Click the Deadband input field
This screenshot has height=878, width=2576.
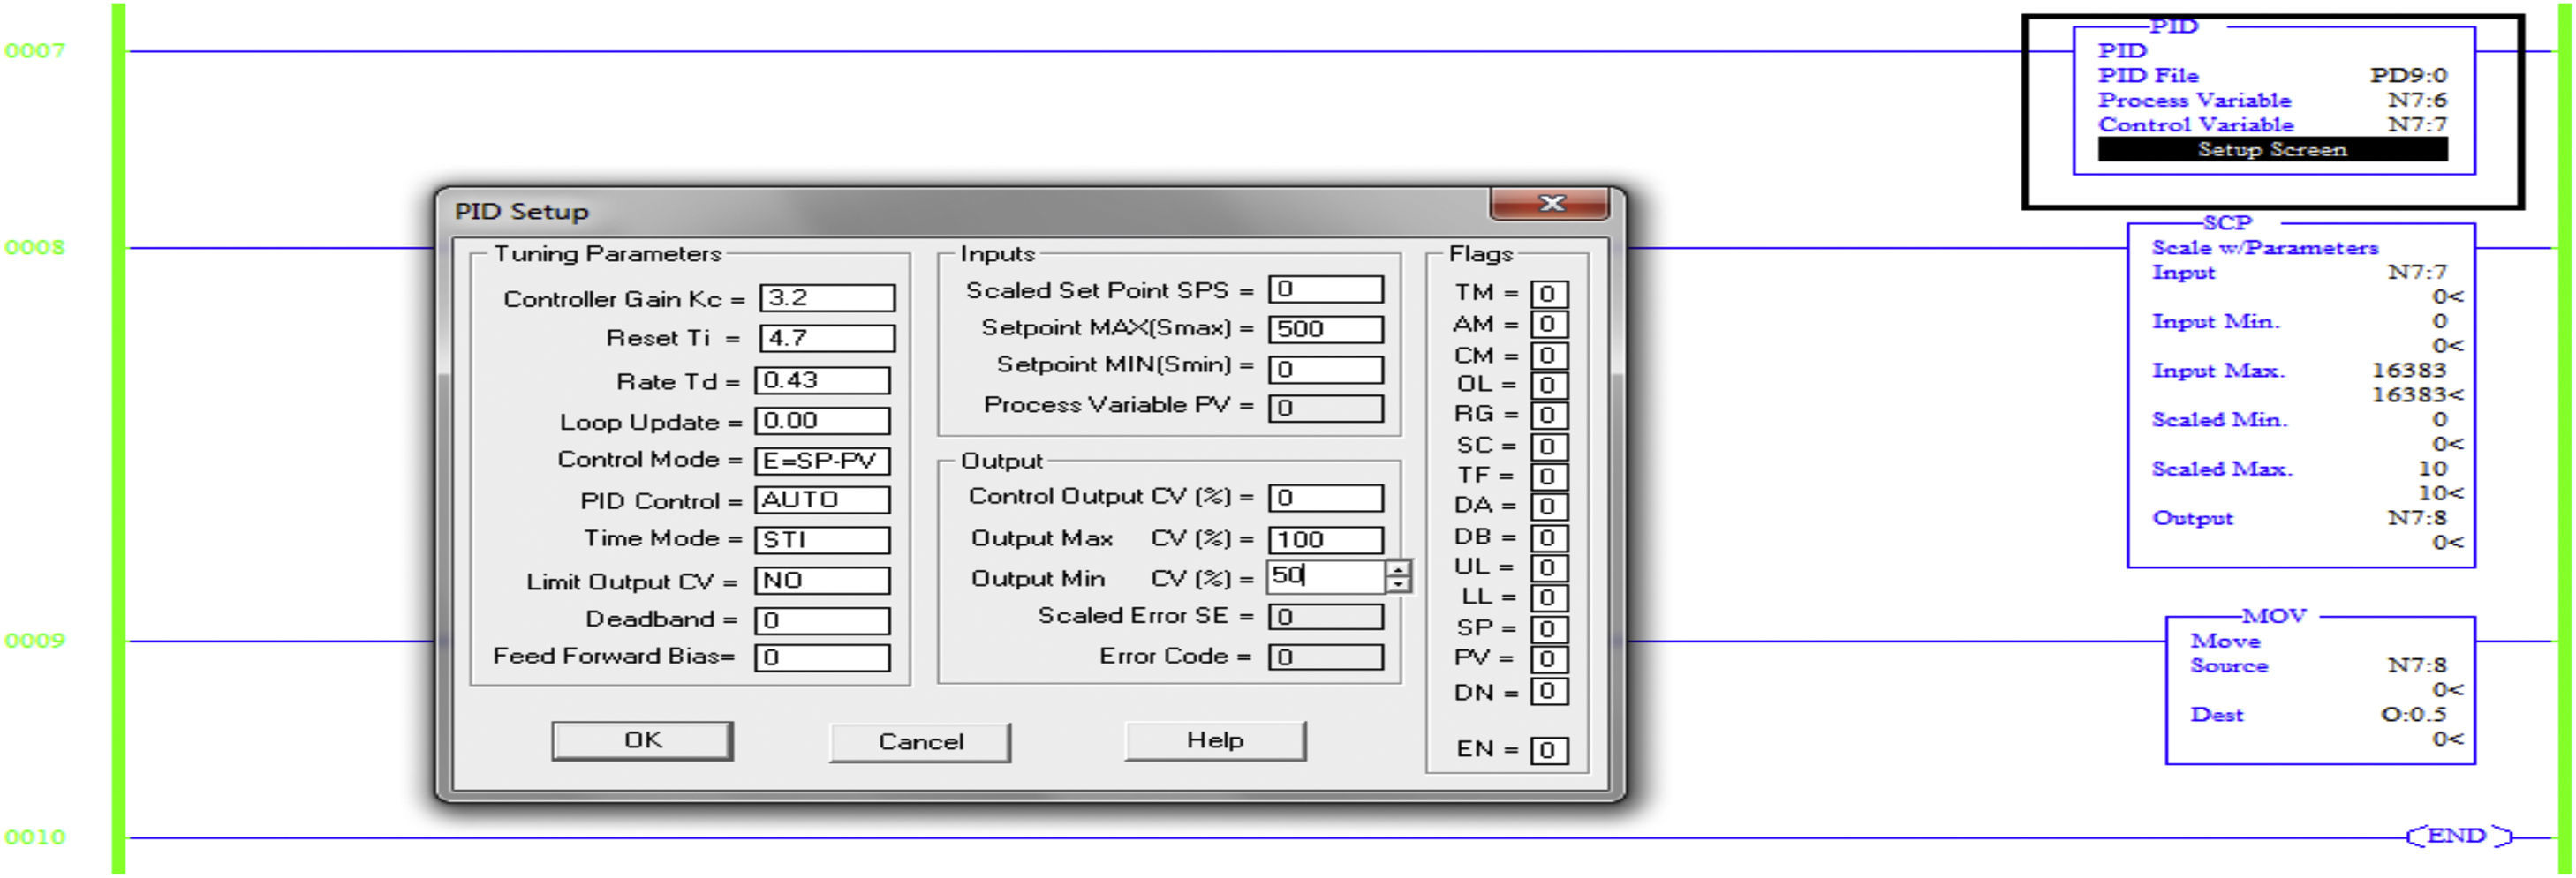pyautogui.click(x=822, y=621)
